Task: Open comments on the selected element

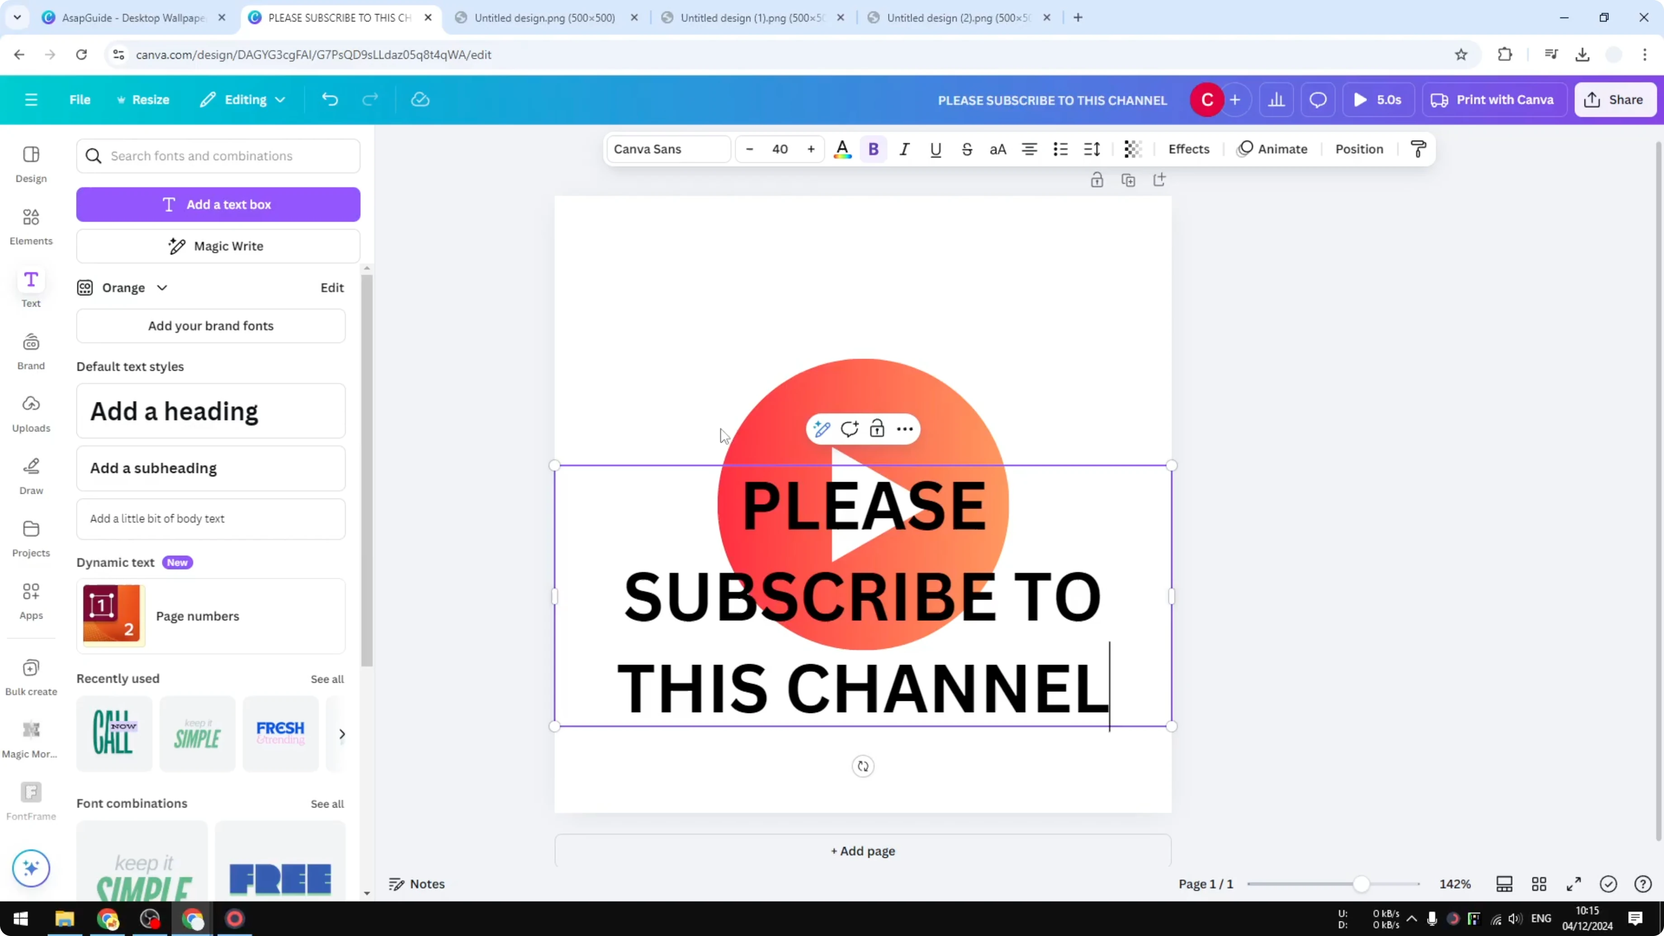Action: [850, 428]
